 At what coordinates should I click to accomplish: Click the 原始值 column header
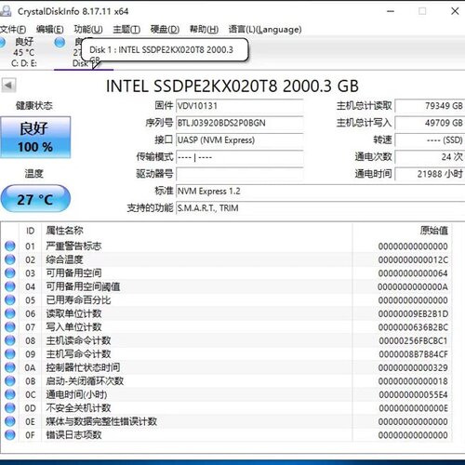(x=433, y=231)
